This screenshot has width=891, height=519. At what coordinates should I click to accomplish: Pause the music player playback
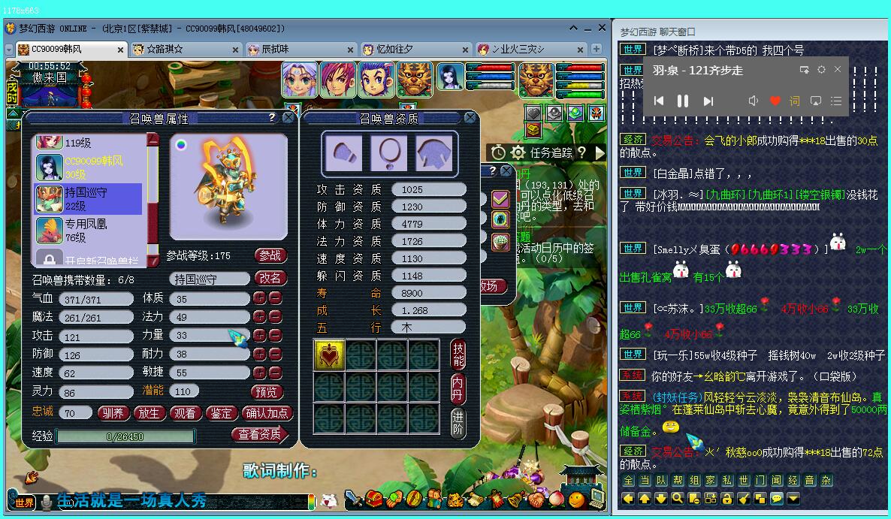coord(682,101)
